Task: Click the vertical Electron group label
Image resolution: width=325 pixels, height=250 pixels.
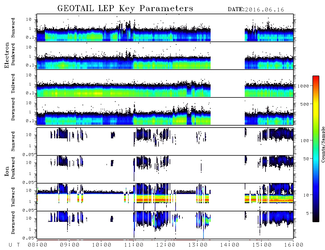Action: tap(7, 55)
